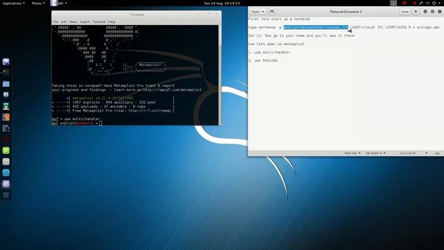Click the highlighted android/meterpreter/reverse_tcp text
The image size is (444, 250).
[316, 27]
